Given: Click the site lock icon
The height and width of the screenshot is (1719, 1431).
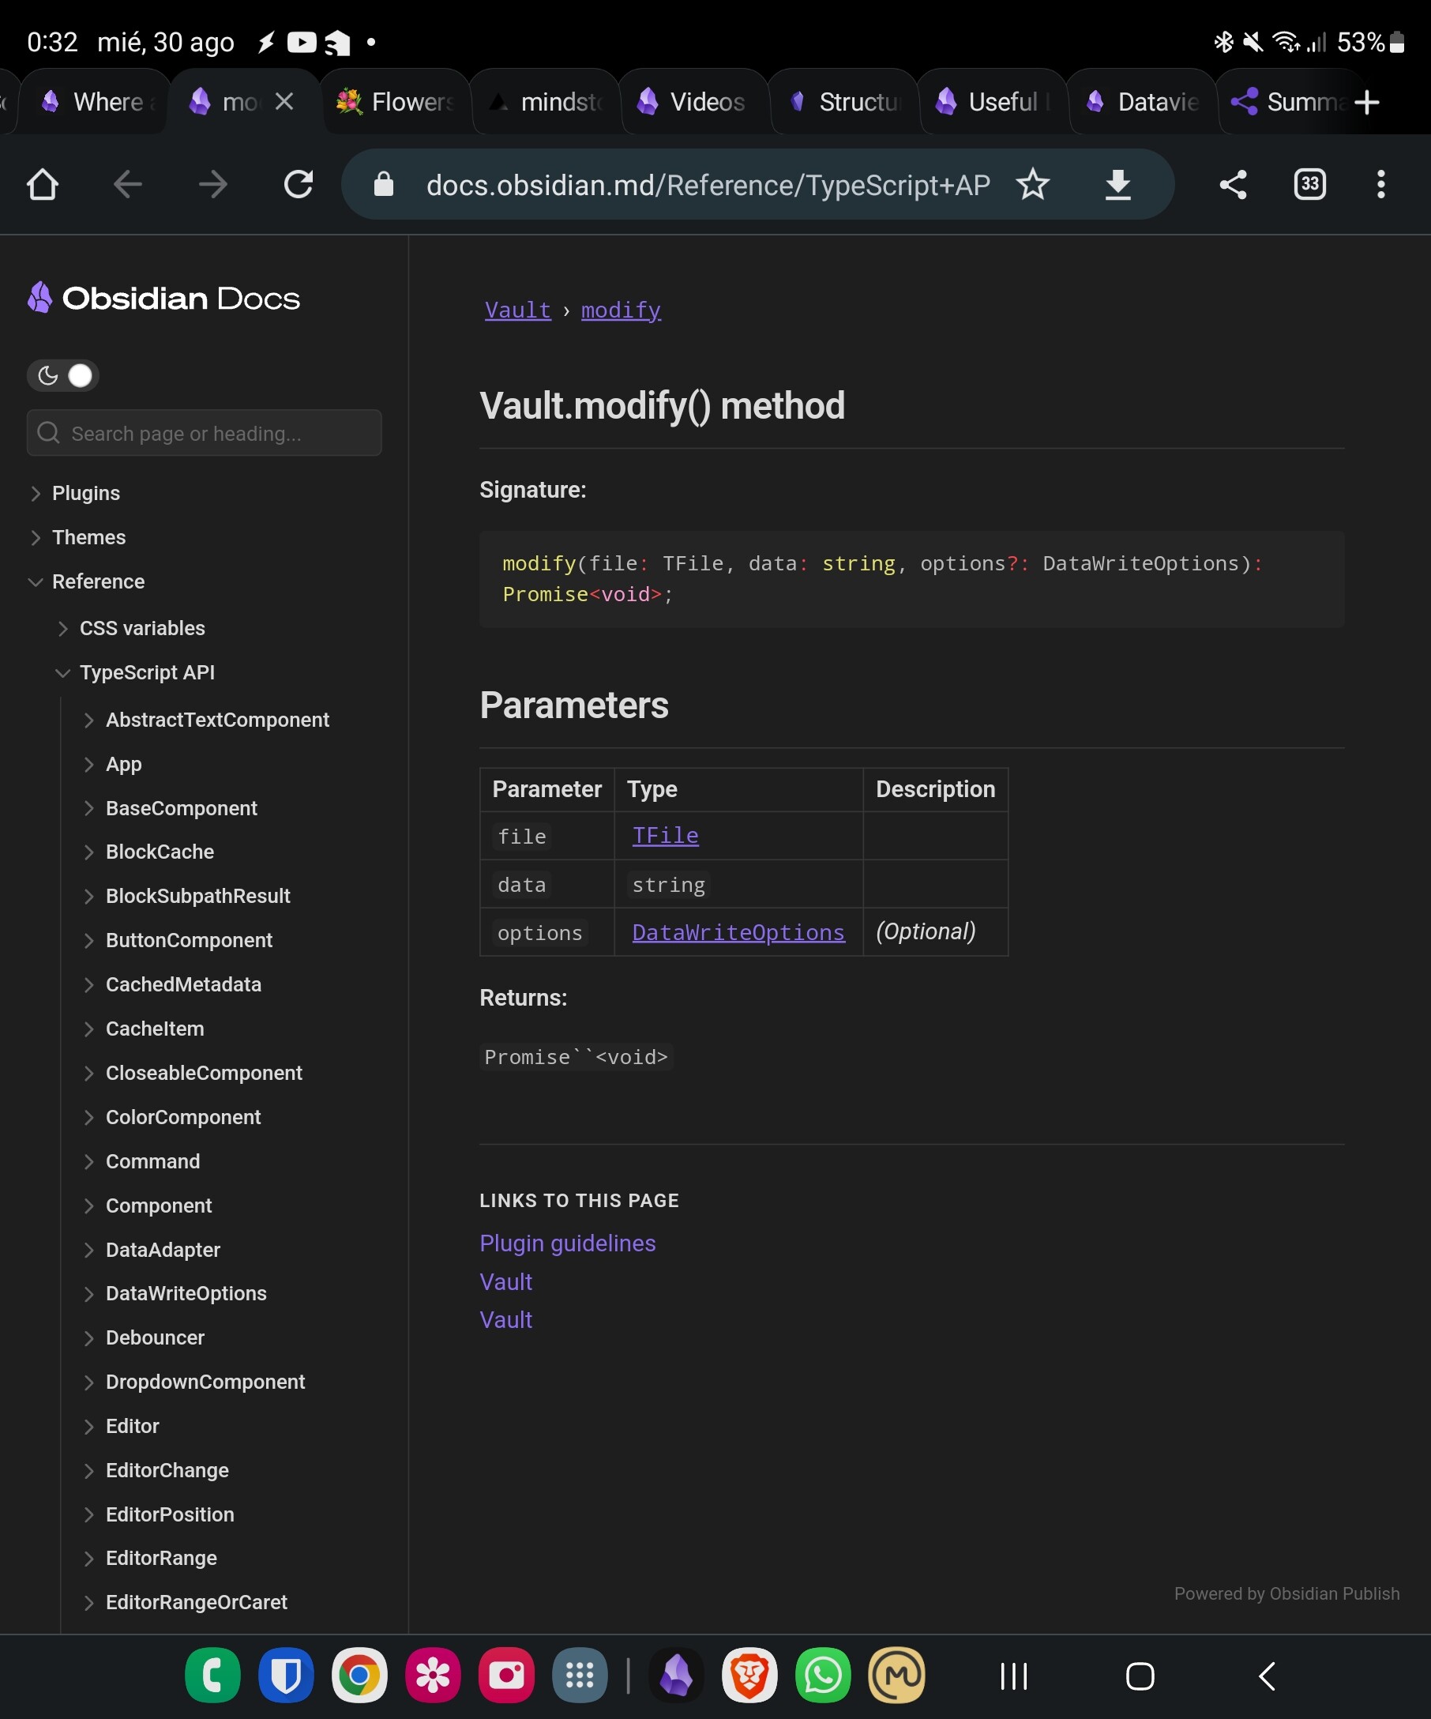Looking at the screenshot, I should click(384, 184).
